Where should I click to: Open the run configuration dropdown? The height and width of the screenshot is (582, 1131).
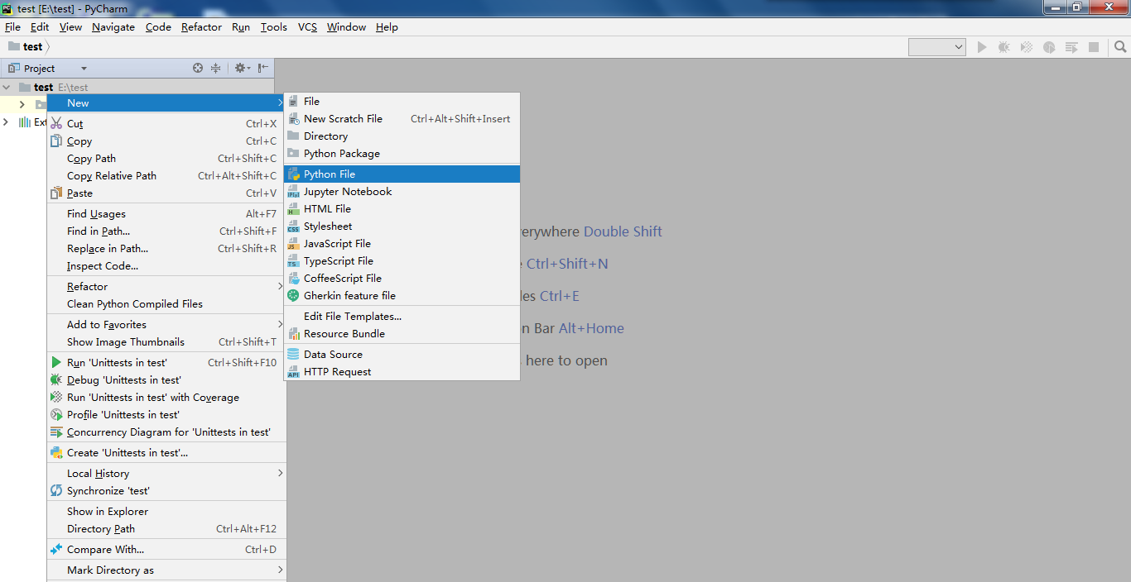pos(937,47)
